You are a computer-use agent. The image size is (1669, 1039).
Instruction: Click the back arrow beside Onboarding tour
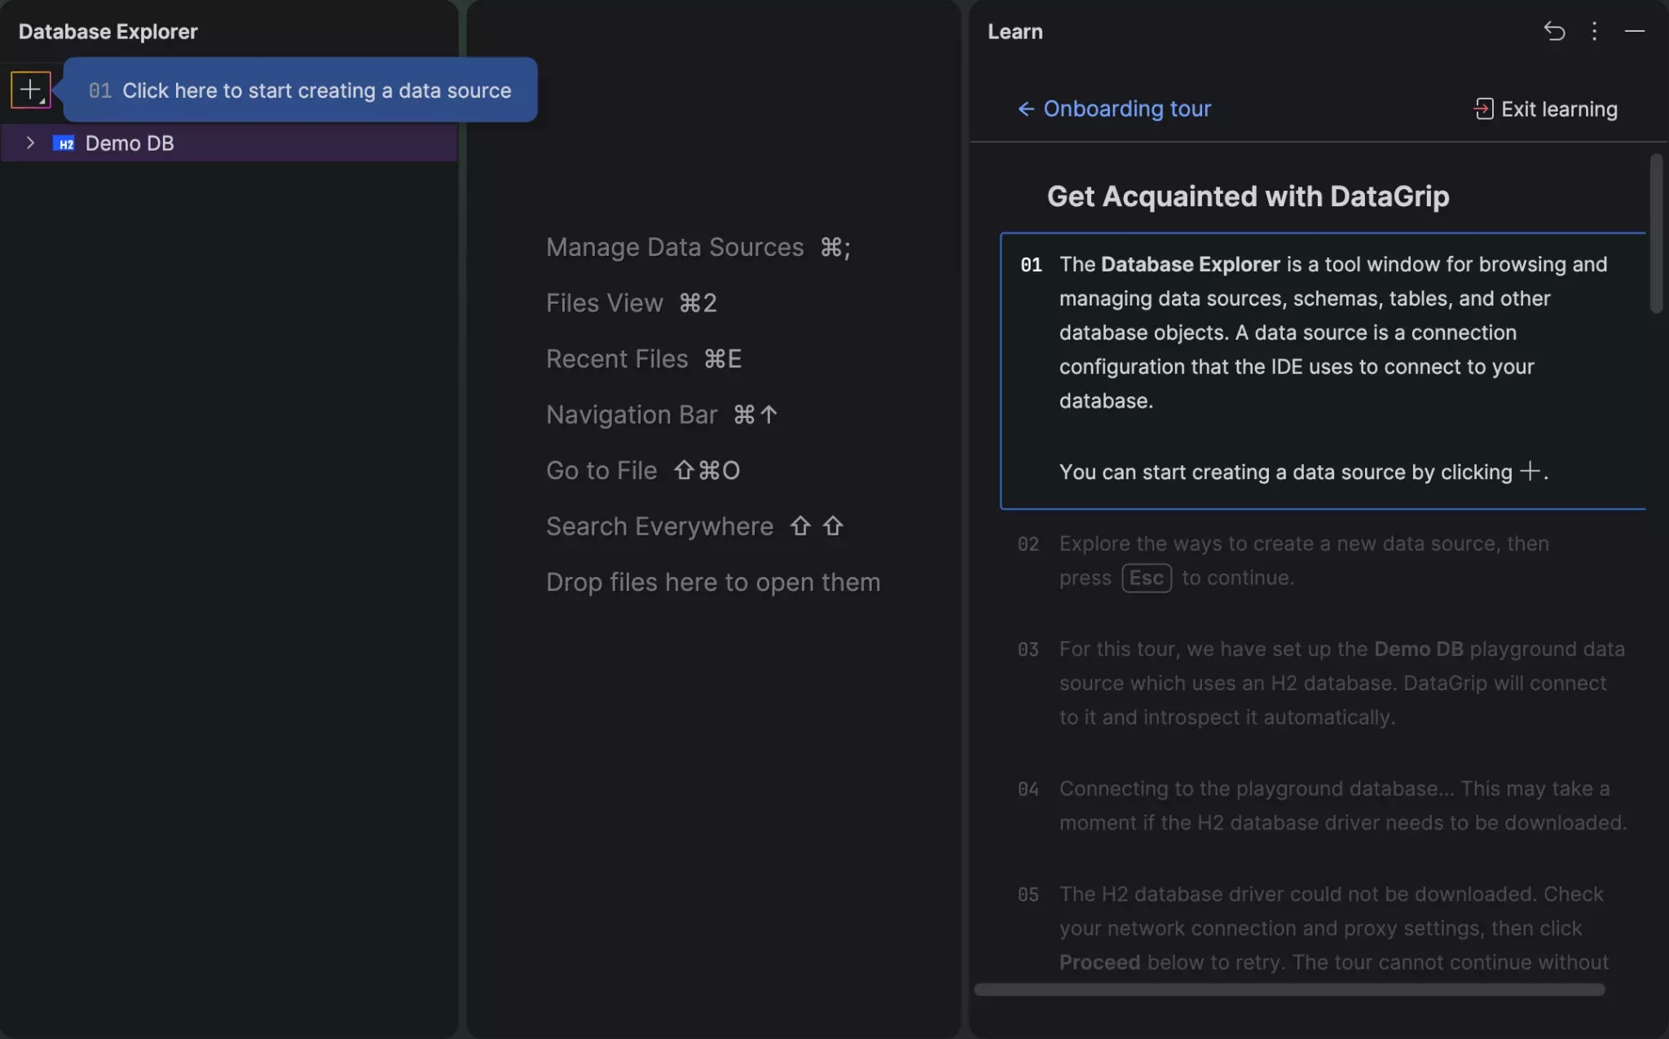coord(1026,108)
